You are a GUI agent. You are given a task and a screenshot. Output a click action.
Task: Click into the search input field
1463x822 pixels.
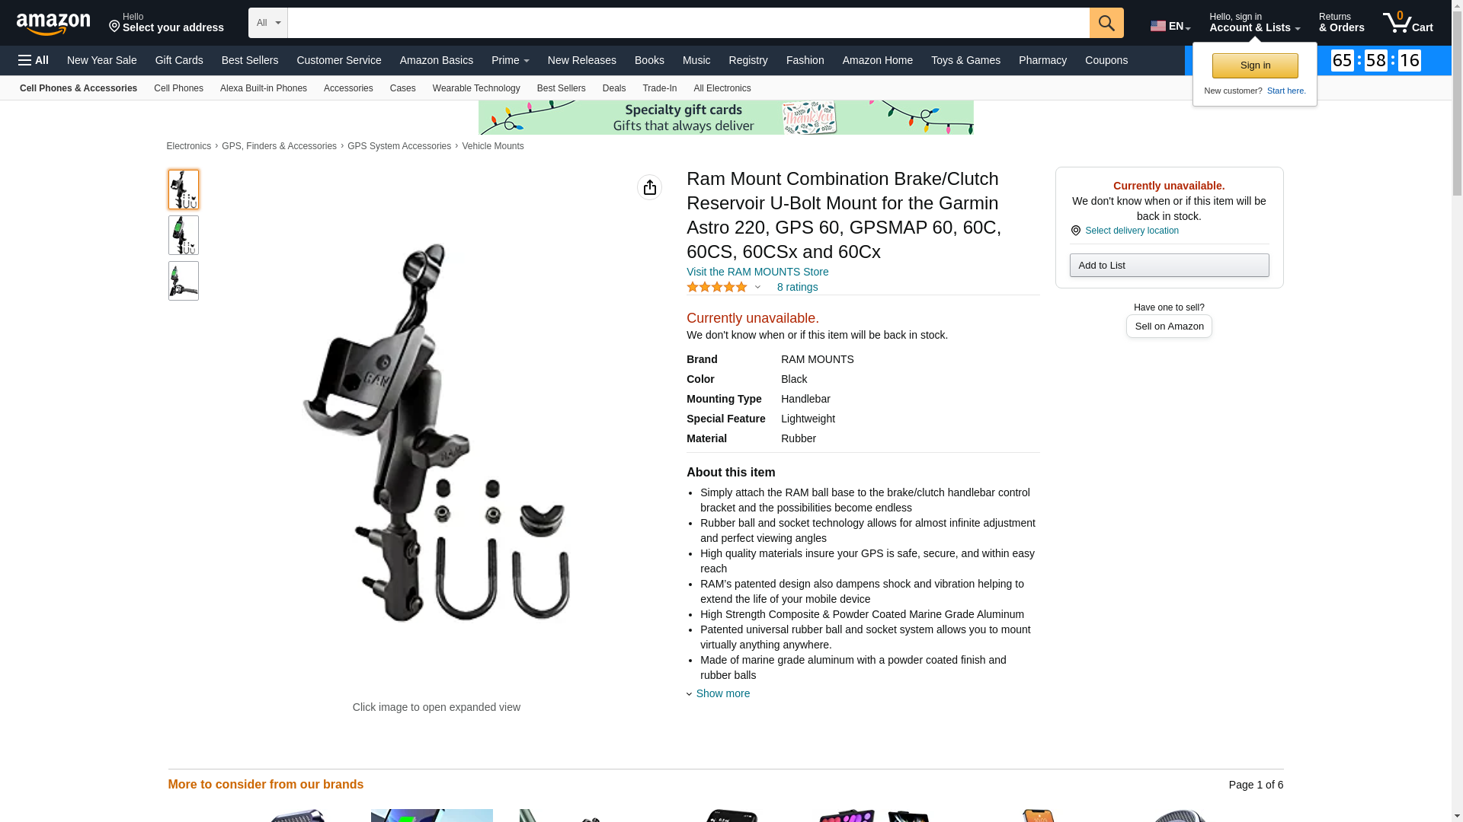tap(689, 23)
